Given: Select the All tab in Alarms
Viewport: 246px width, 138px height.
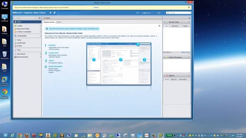Looking at the screenshot, I should click(166, 79).
